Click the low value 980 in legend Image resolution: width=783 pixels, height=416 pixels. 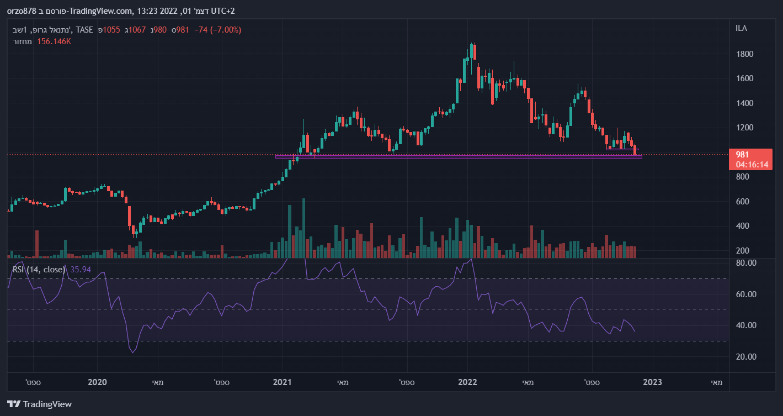(159, 30)
